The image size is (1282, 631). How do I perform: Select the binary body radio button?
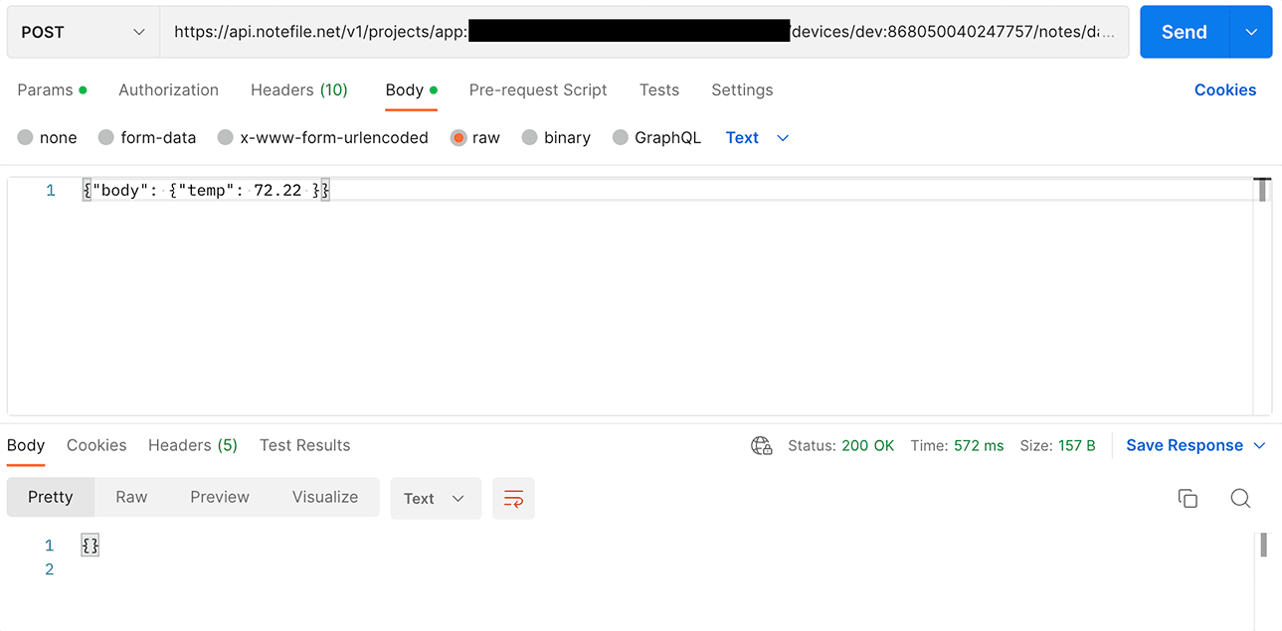[530, 137]
